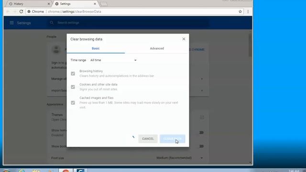Screen dimensions: 306x172
Task: Click the 'Cached images and files' text
Action: (97, 98)
